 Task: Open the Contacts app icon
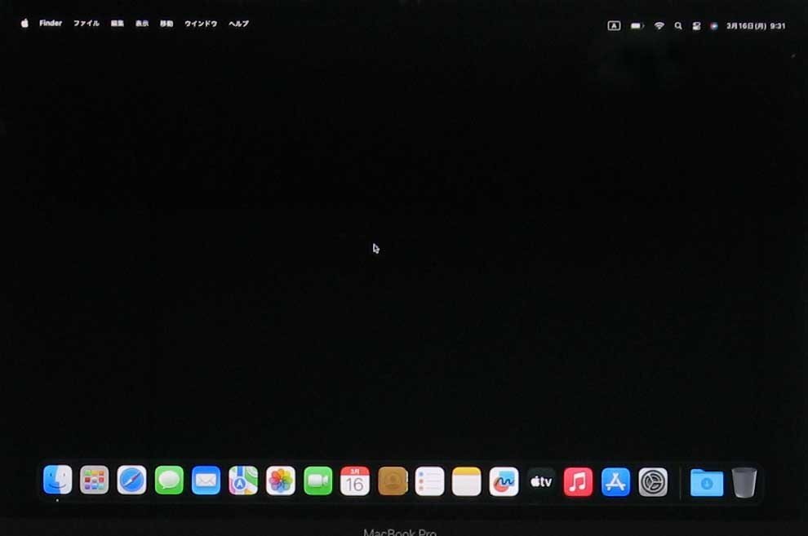[x=393, y=481]
